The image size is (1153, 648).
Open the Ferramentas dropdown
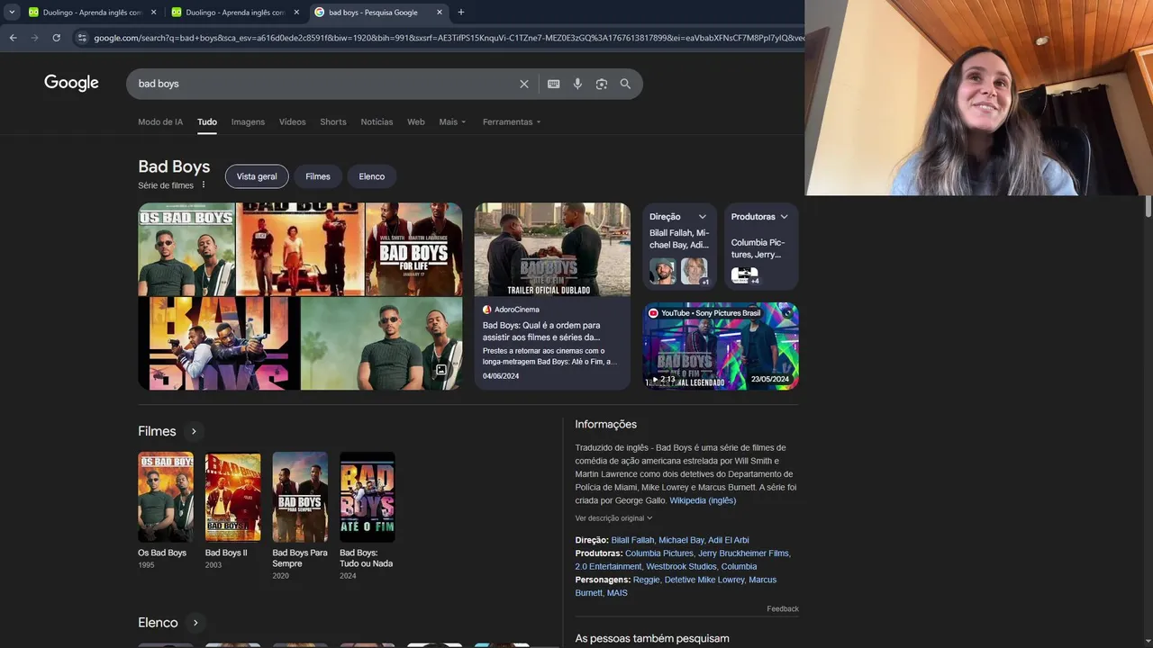click(x=512, y=122)
